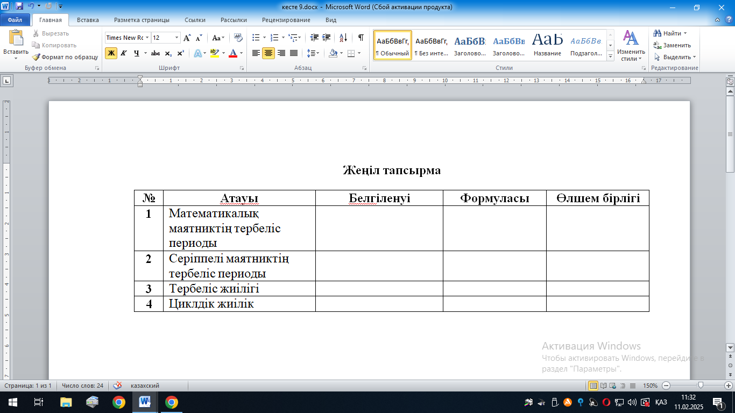Open Windows Start menu

point(12,402)
